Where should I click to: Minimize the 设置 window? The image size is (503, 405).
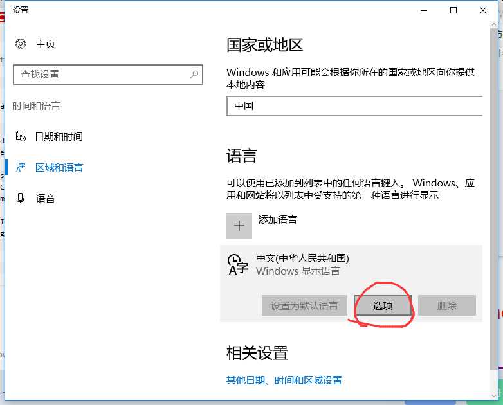424,10
